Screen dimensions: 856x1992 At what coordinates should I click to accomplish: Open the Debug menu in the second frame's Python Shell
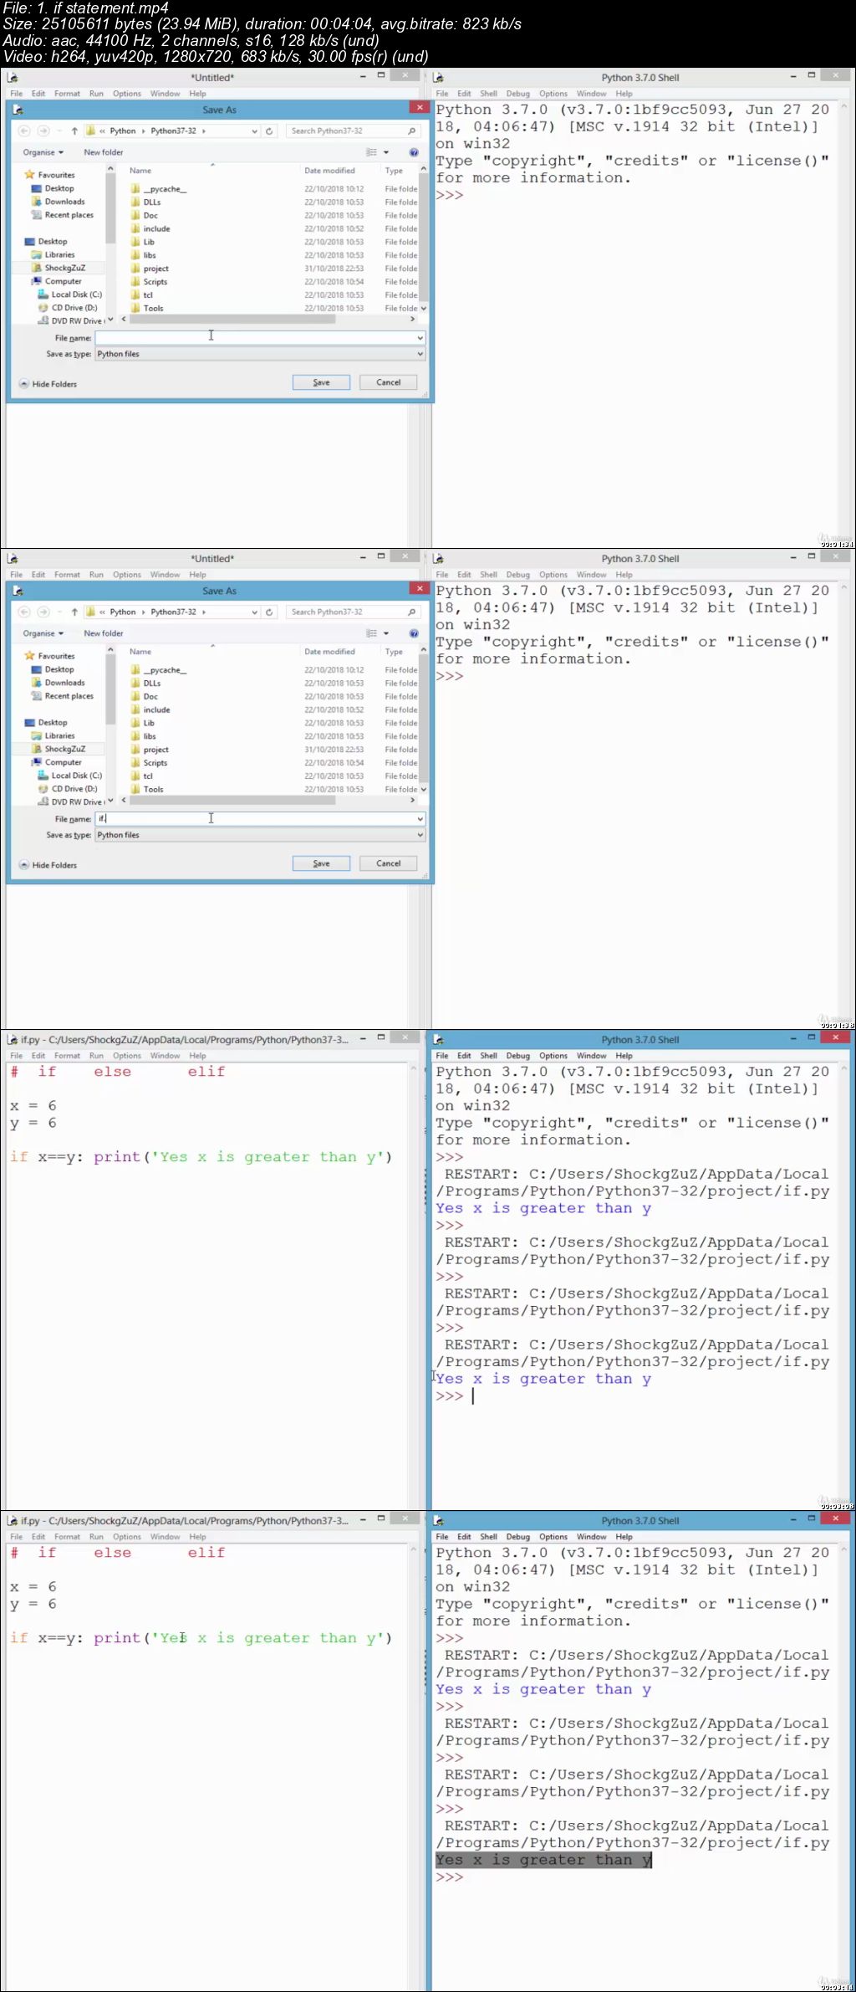click(518, 575)
